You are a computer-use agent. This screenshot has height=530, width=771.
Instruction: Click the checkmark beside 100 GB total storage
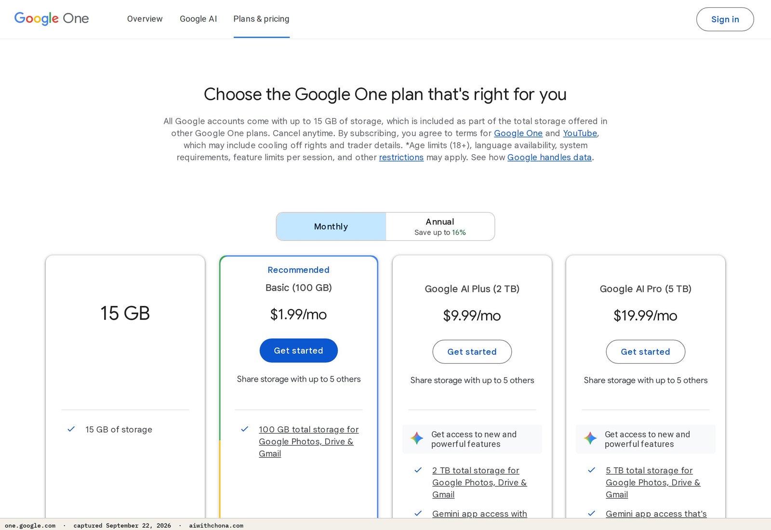pyautogui.click(x=245, y=429)
